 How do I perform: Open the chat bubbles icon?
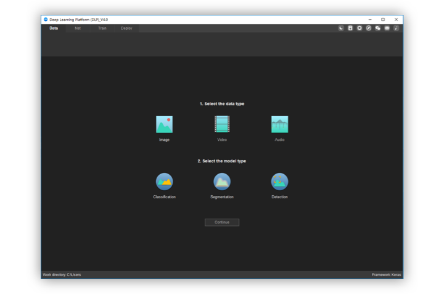pos(378,28)
